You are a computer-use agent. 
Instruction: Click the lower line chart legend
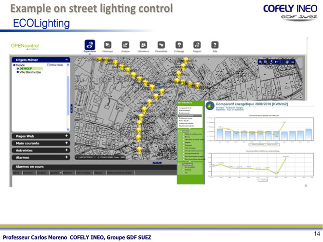(x=263, y=180)
